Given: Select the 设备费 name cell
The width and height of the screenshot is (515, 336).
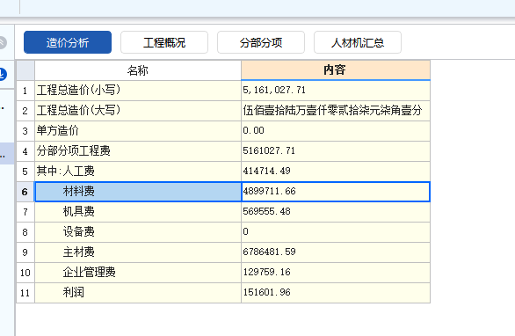Looking at the screenshot, I should pos(138,232).
